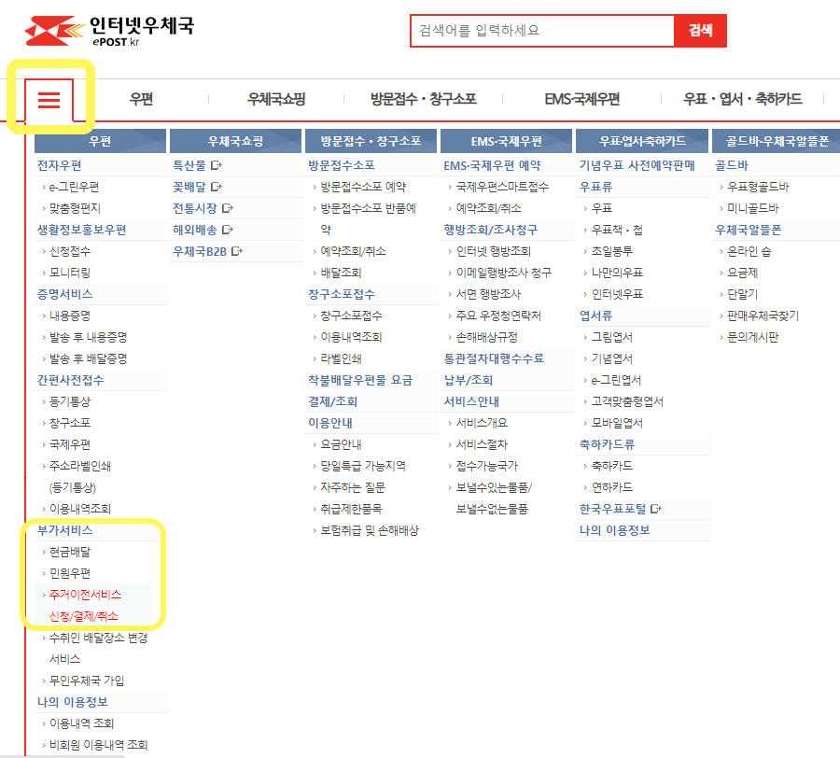The width and height of the screenshot is (840, 758).
Task: Focus the 검색어를 입력하세요 search field
Action: tap(542, 31)
